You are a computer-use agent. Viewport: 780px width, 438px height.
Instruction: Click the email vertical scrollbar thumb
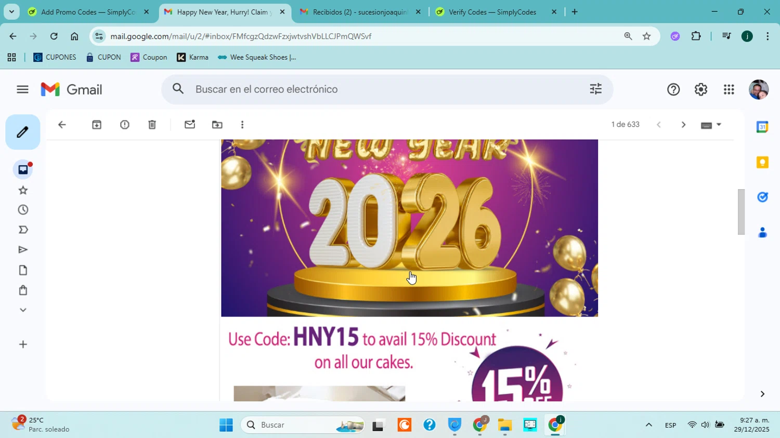click(741, 212)
